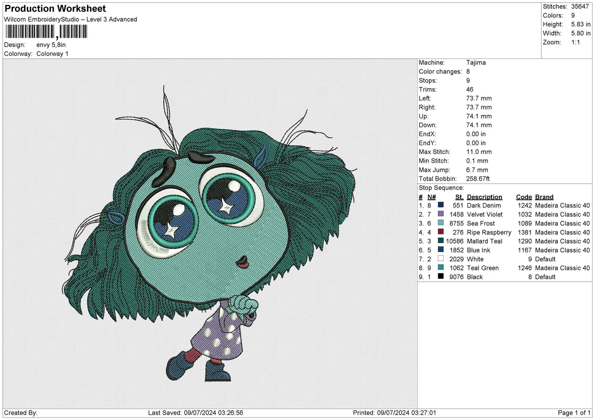
Task: Click the thread code '1381'
Action: click(525, 232)
